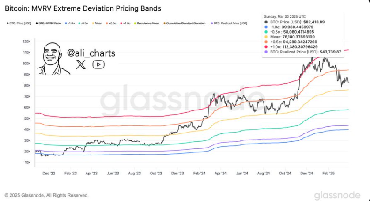Click the yellow Mean dot in tooltip
Viewport: 370px width, 201px height.
[x=266, y=37]
